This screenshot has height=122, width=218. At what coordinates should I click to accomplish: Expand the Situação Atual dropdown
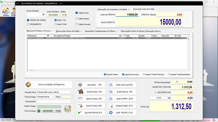(71, 92)
